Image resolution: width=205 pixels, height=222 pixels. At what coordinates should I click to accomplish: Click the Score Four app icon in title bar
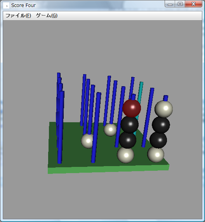6,5
